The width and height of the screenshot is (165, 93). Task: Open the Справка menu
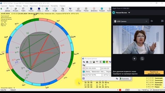[x=62, y=6]
